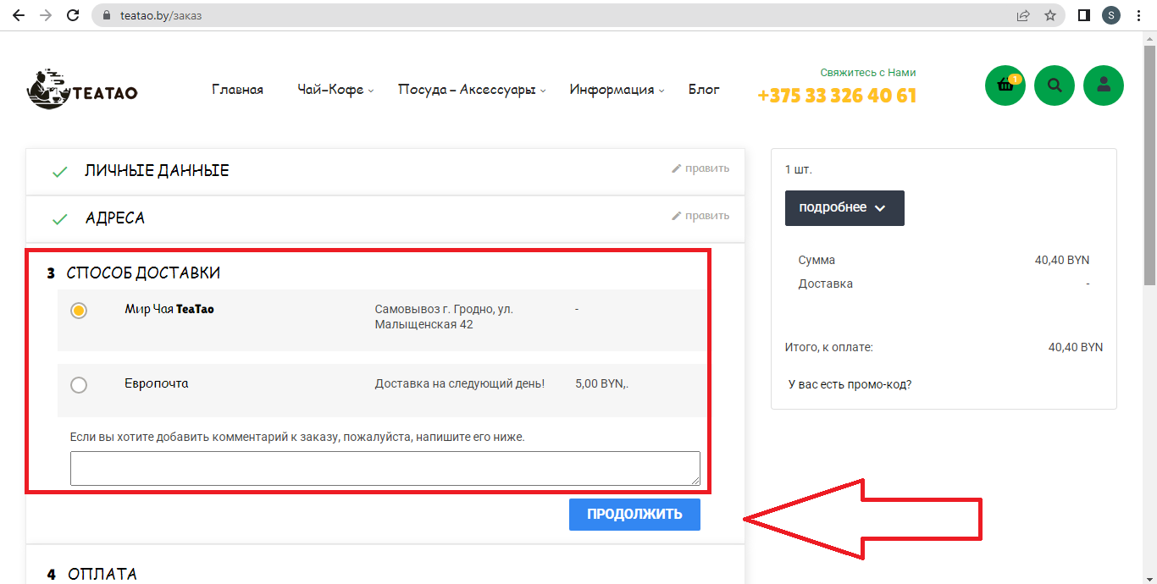1157x584 pixels.
Task: Click the TeaTao logo
Action: [x=82, y=90]
